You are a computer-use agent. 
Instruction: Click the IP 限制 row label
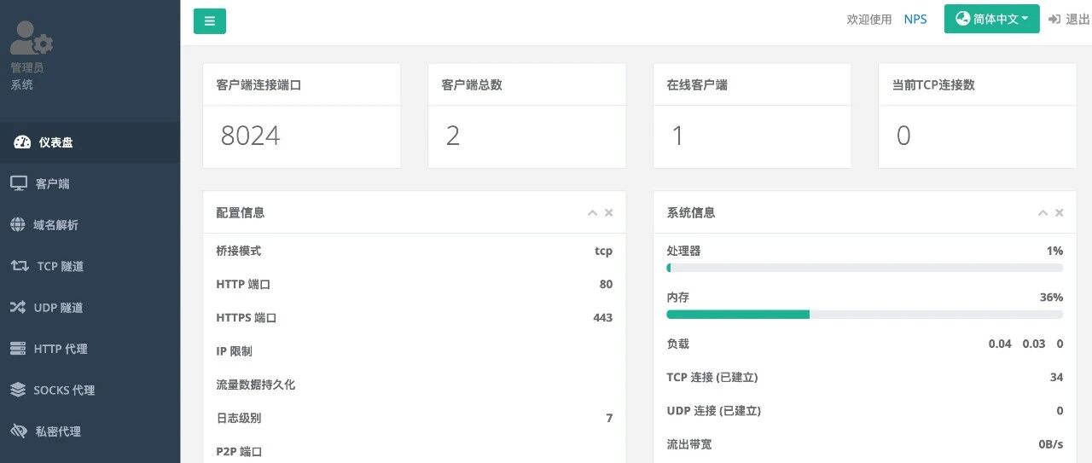click(x=234, y=351)
